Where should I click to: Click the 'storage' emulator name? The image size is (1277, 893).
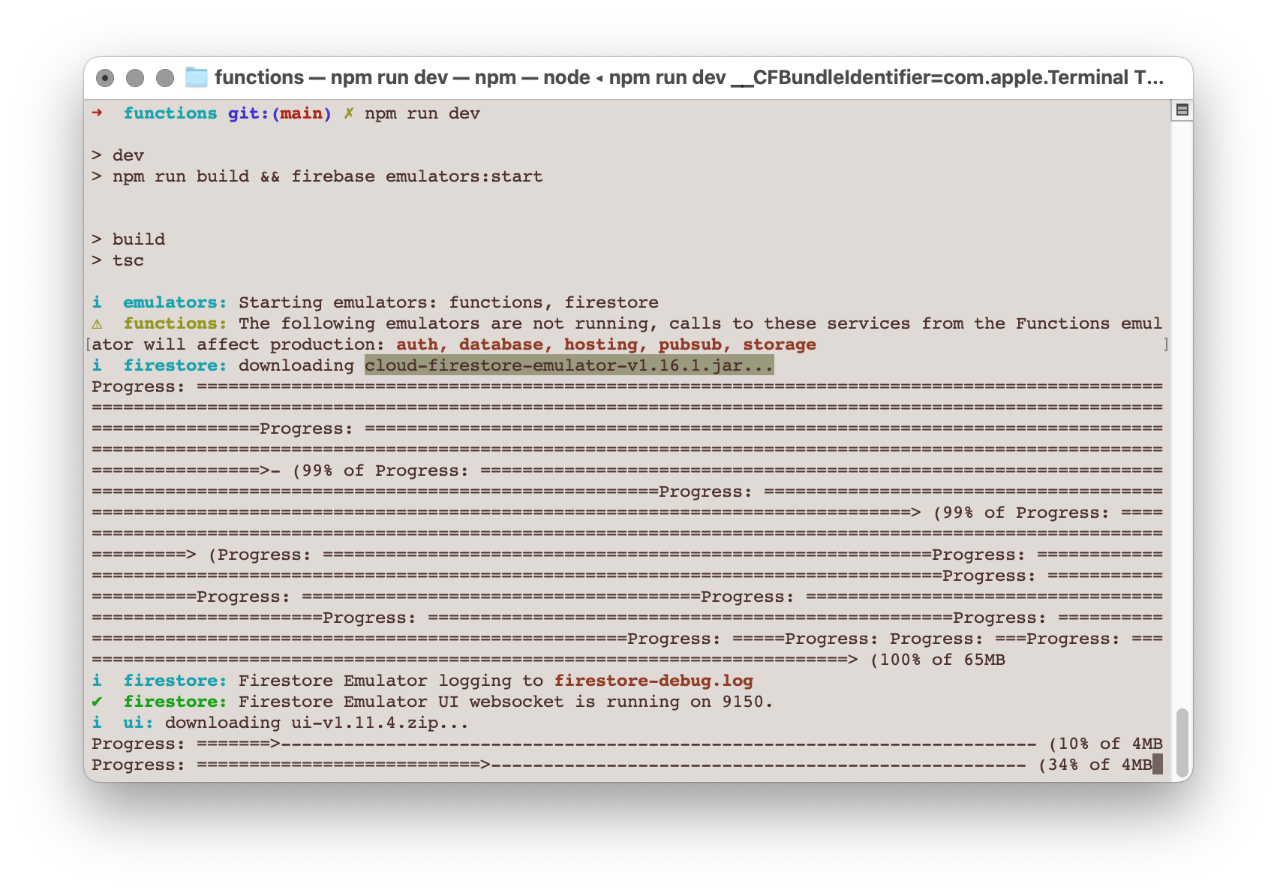(780, 344)
